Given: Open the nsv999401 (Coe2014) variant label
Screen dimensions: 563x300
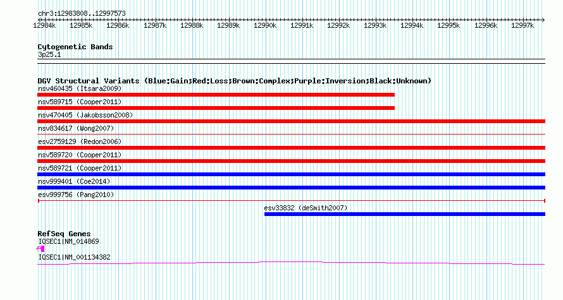Looking at the screenshot, I should [74, 181].
